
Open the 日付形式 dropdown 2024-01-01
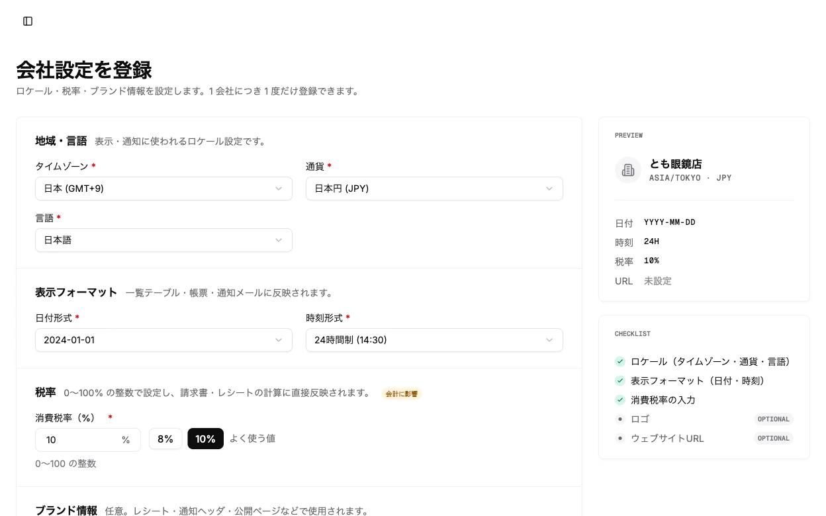click(x=163, y=340)
